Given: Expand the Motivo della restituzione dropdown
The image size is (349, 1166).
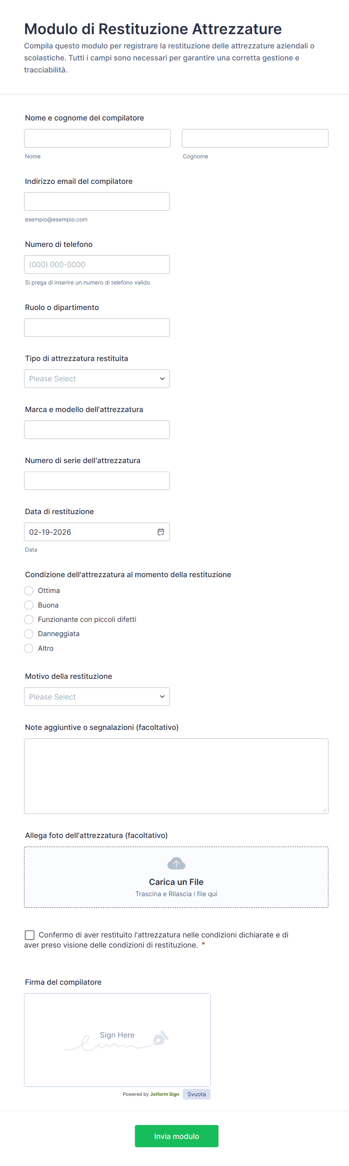Looking at the screenshot, I should click(97, 697).
